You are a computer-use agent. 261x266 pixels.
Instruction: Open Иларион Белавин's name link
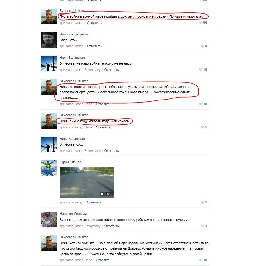coord(74,34)
